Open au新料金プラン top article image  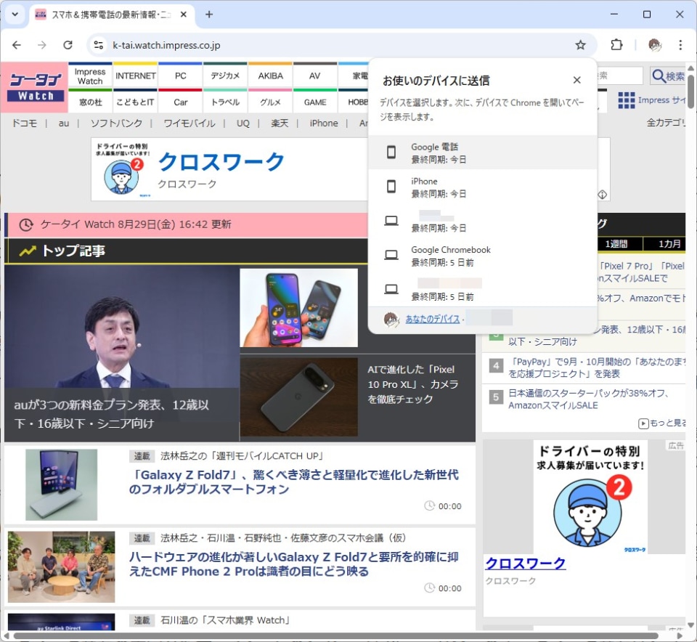[x=122, y=354]
